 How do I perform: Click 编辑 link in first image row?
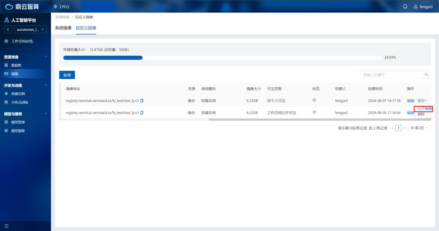coord(410,101)
